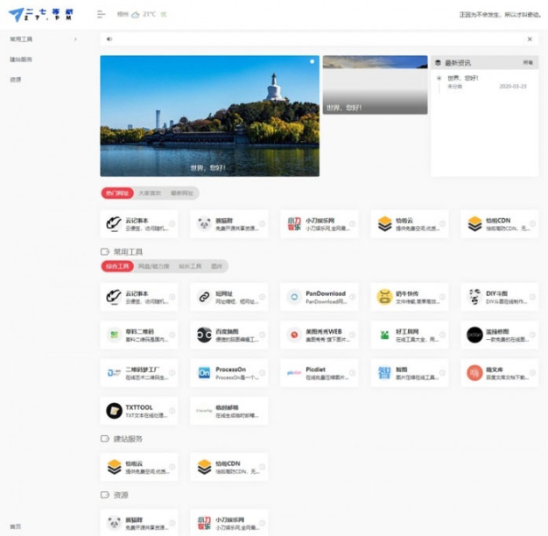548x536 pixels.
Task: Open 怡恒CDN card in the hot sites row
Action: [500, 224]
